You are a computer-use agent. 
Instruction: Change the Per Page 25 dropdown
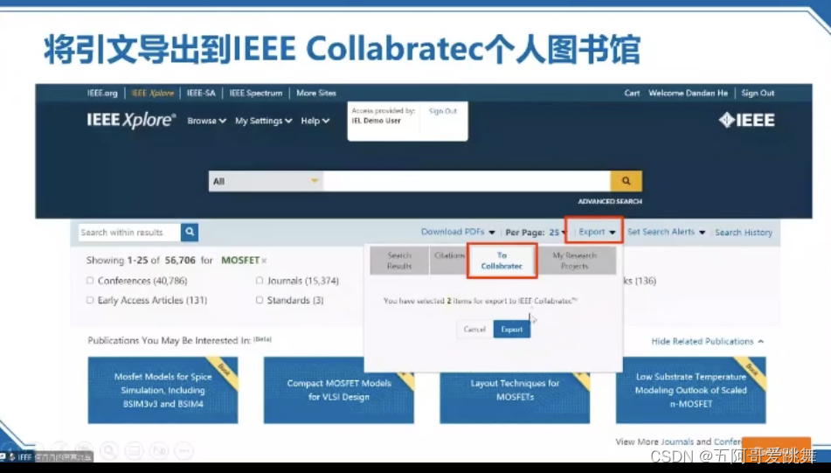click(557, 233)
